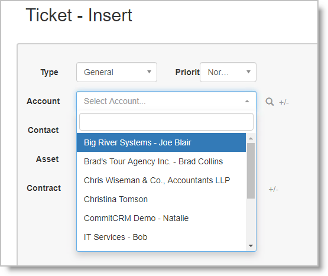Click the scrollbar track below the thumb
Viewport: 328px width, 276px height.
[251, 220]
